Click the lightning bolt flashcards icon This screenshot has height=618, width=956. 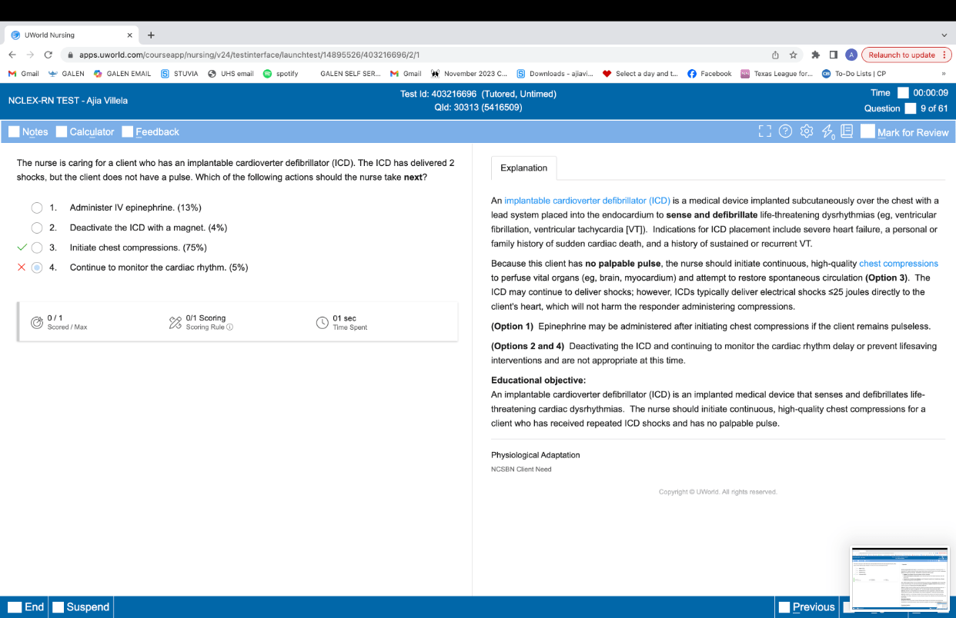point(827,132)
